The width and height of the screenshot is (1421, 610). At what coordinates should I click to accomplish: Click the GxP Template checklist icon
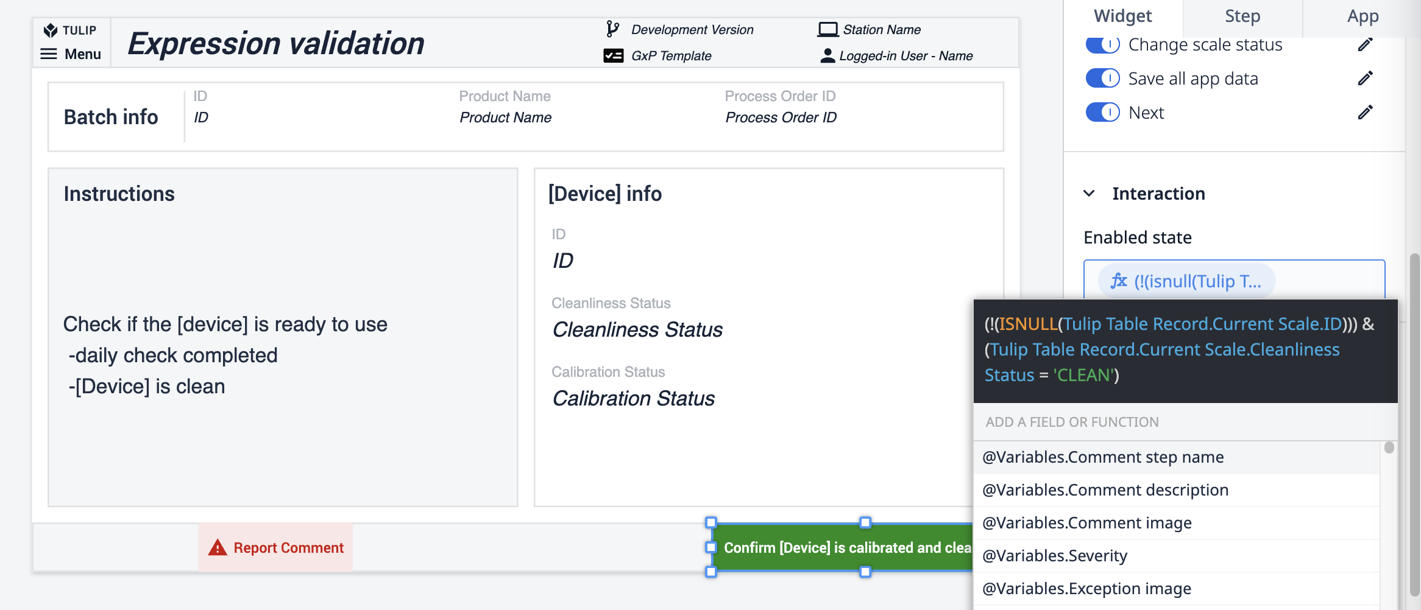pos(614,56)
